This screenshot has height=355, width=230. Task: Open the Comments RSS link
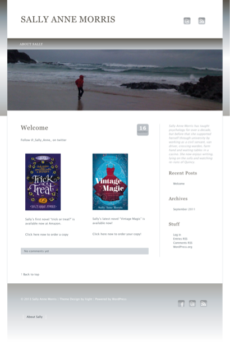[x=183, y=243]
